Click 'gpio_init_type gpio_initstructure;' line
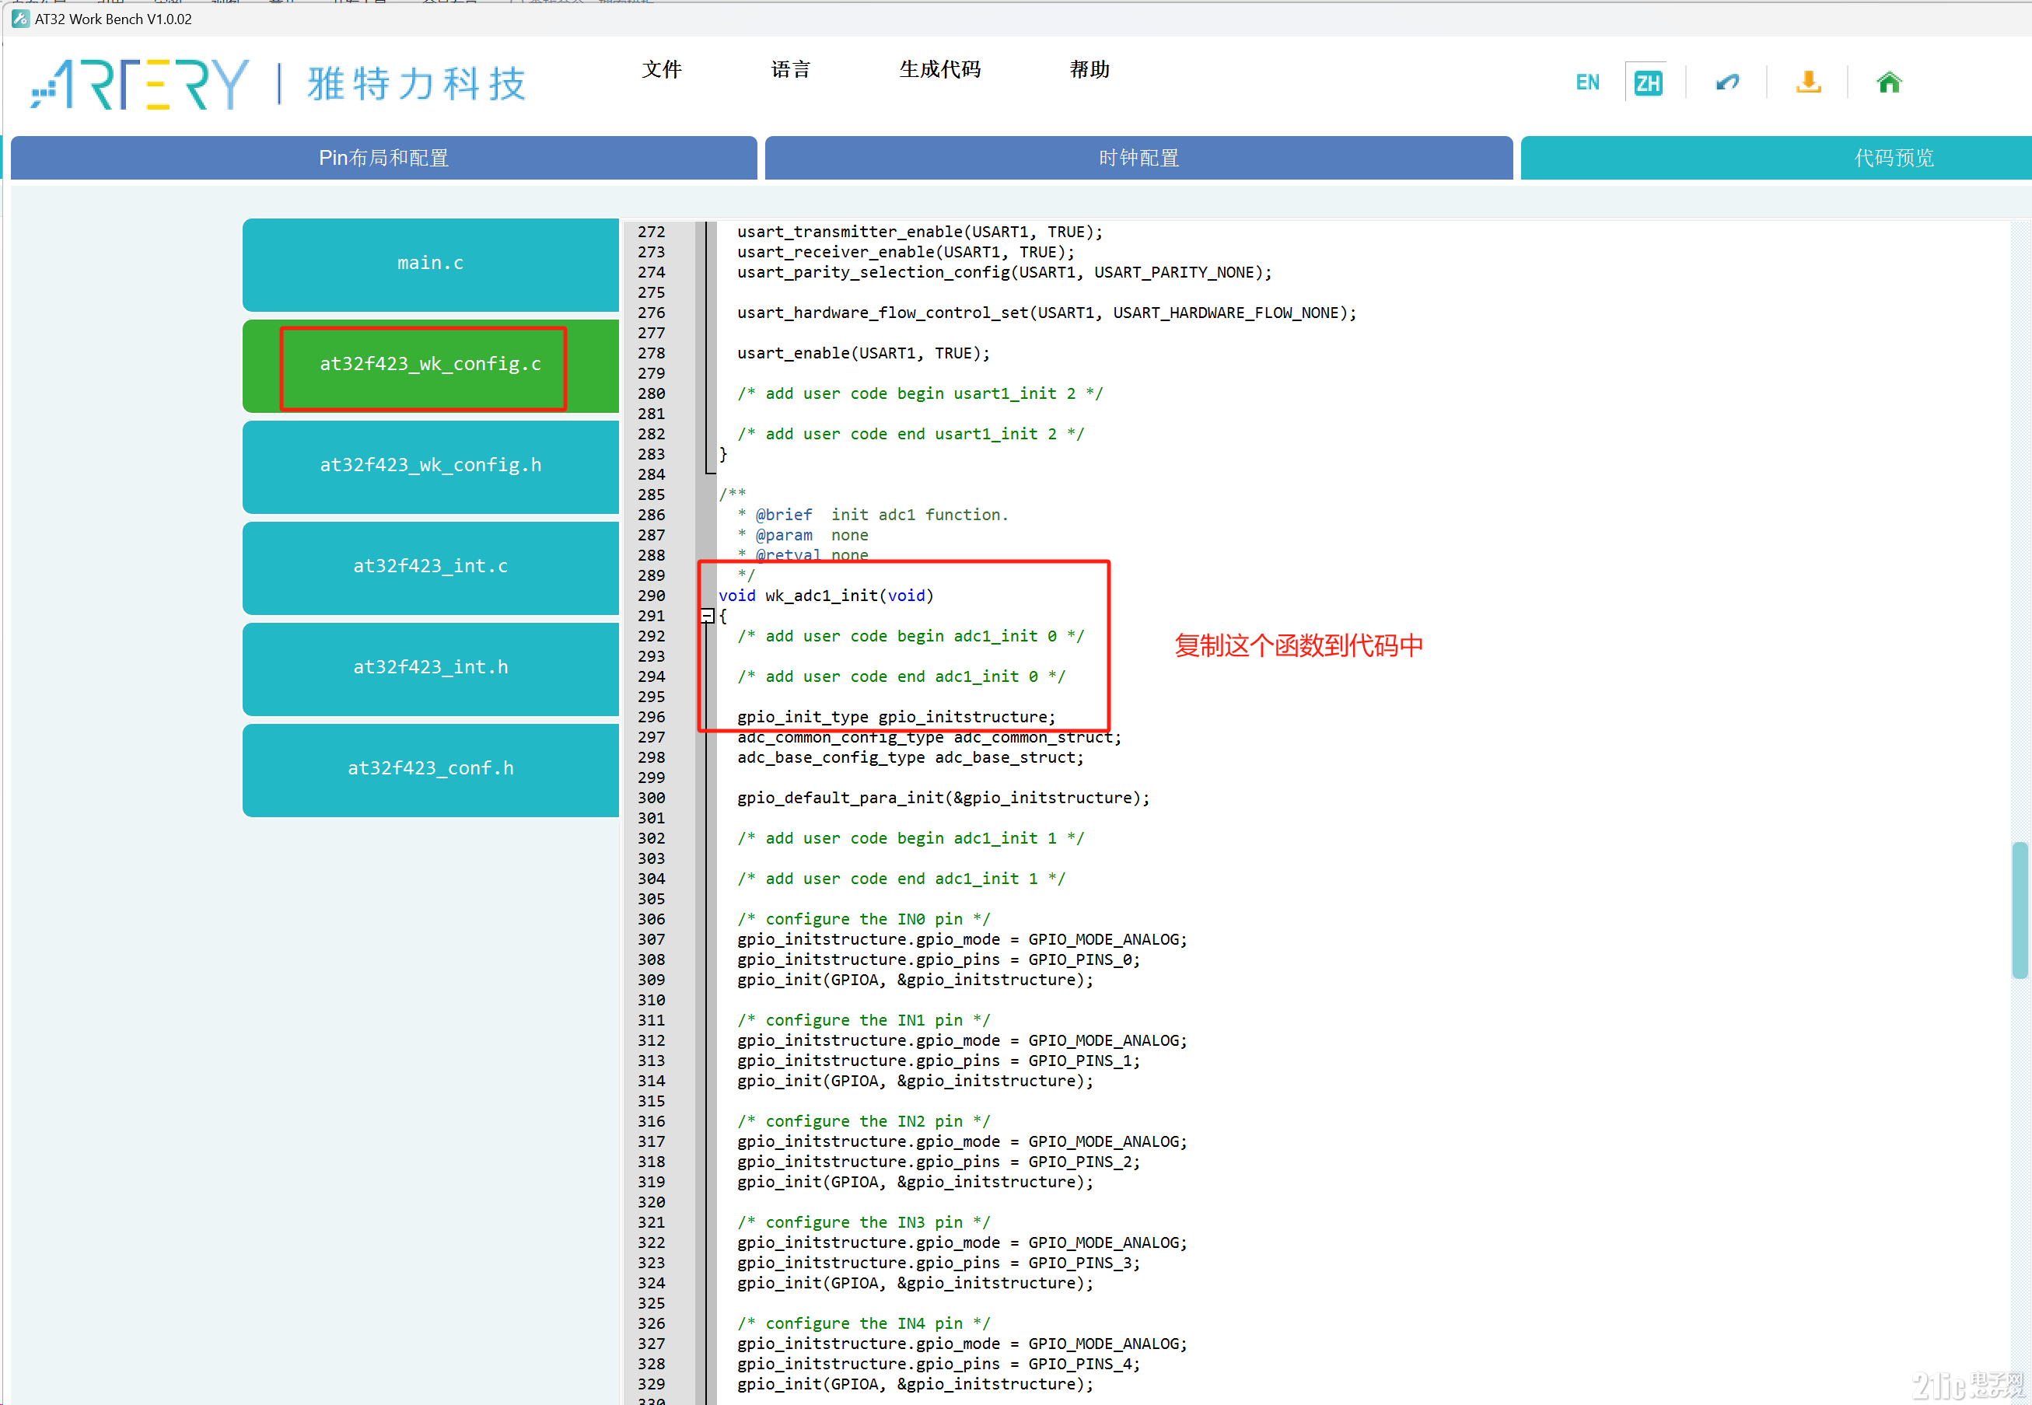This screenshot has width=2032, height=1405. point(895,718)
